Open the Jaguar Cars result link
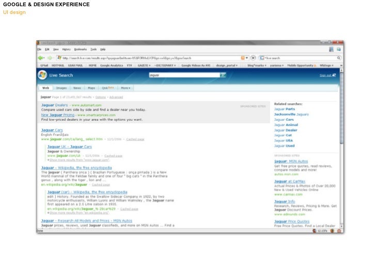This screenshot has width=376, height=266. [x=52, y=130]
